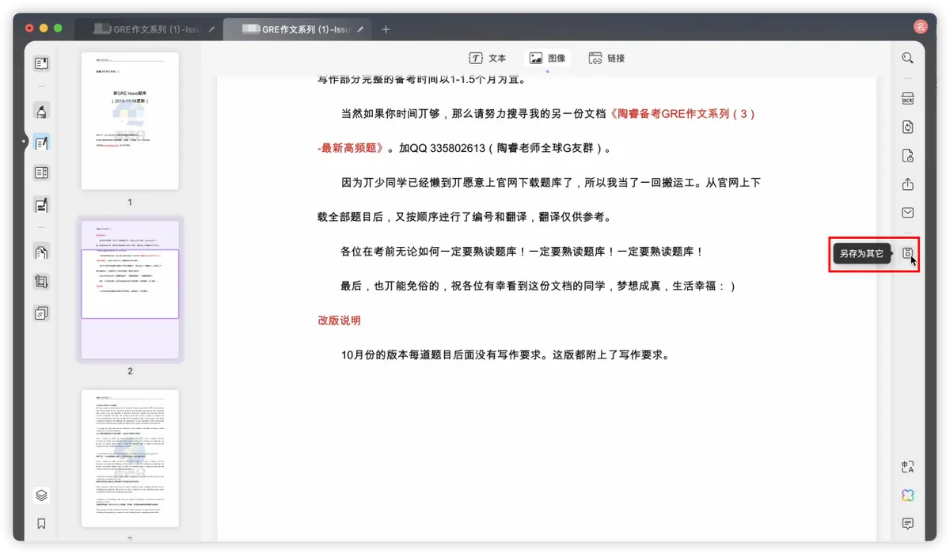Open the Translate icon in right sidebar

(x=907, y=467)
